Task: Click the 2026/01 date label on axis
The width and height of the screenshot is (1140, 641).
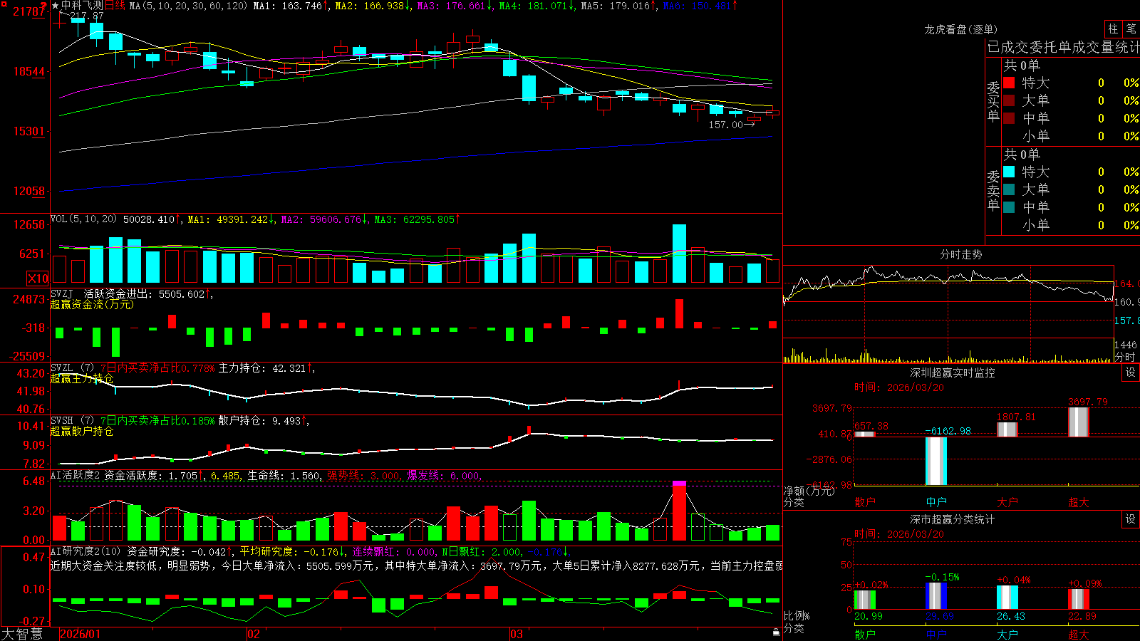Action: pos(81,634)
